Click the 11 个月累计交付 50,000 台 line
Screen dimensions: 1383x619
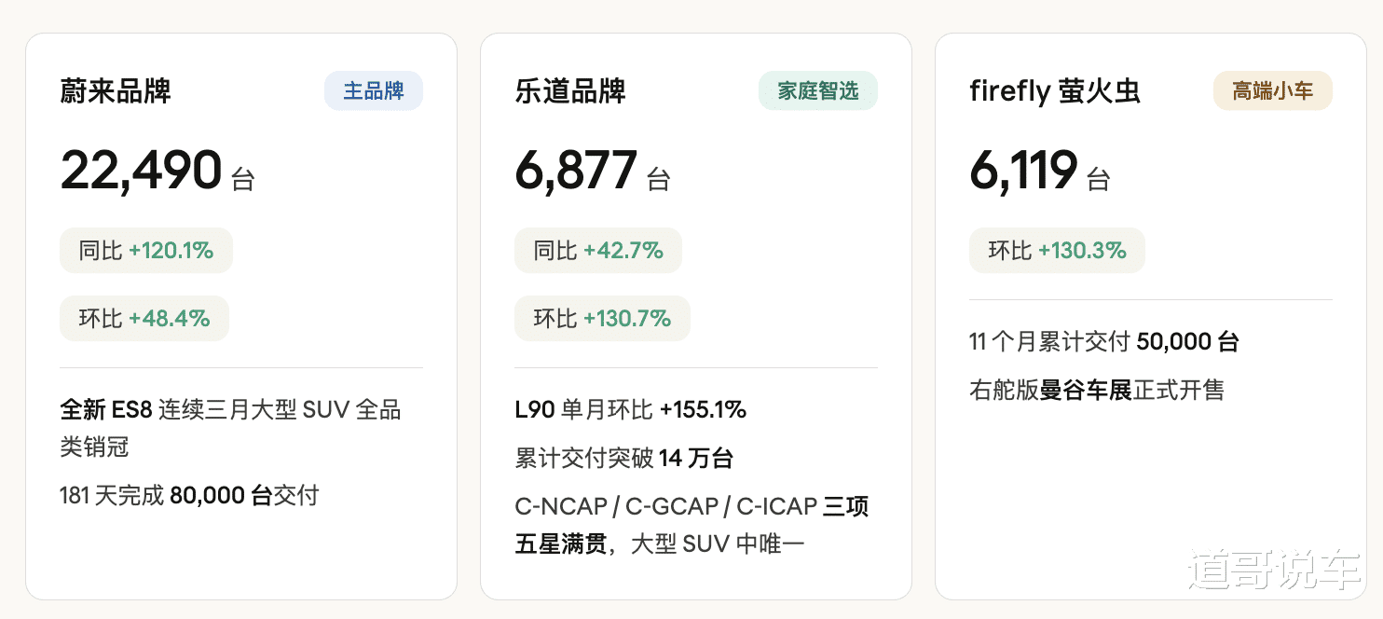pyautogui.click(x=1103, y=342)
